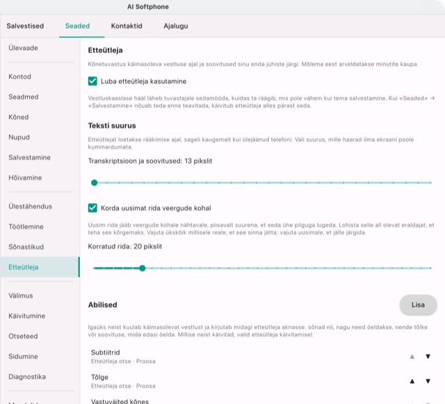Open the Ajalugu tab
This screenshot has width=445, height=404.
click(x=176, y=26)
